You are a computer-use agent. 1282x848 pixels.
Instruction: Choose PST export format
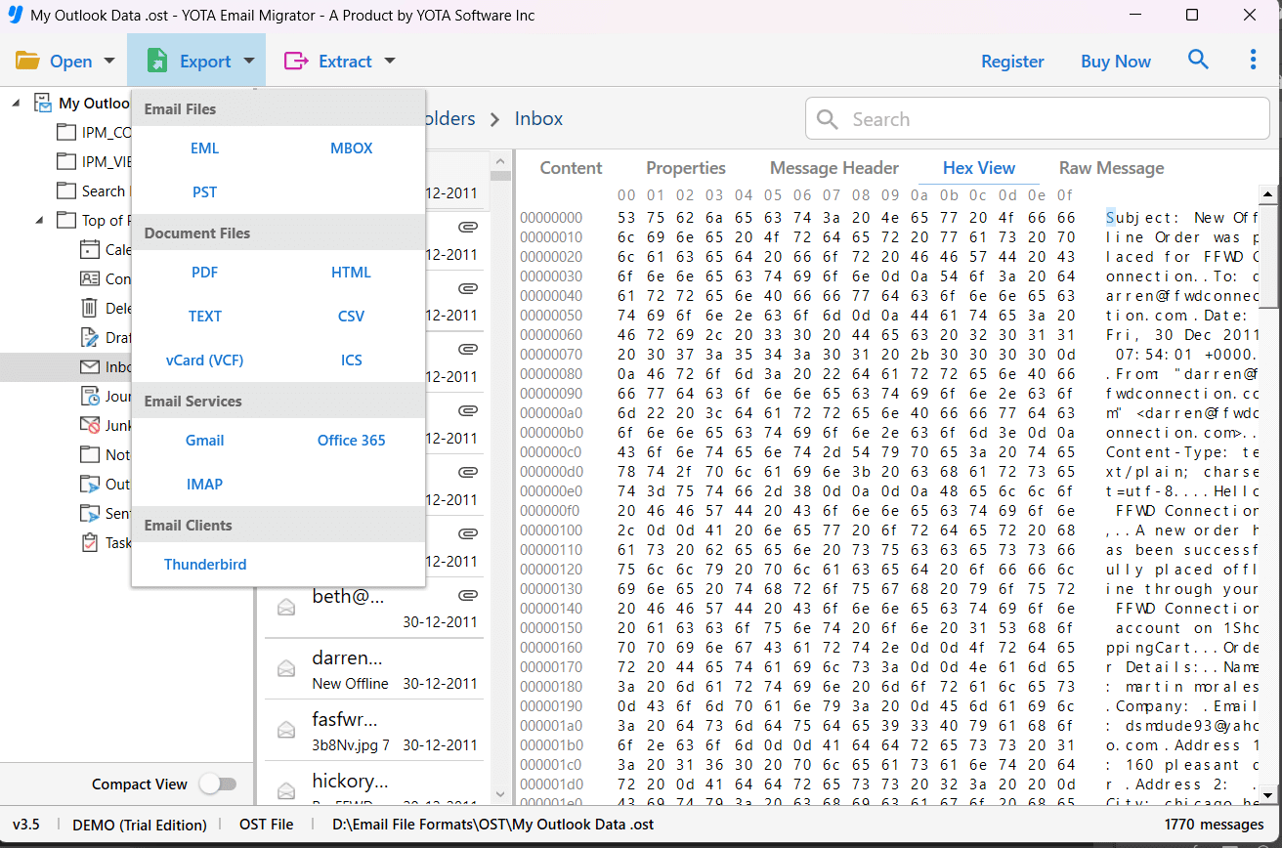(x=205, y=192)
